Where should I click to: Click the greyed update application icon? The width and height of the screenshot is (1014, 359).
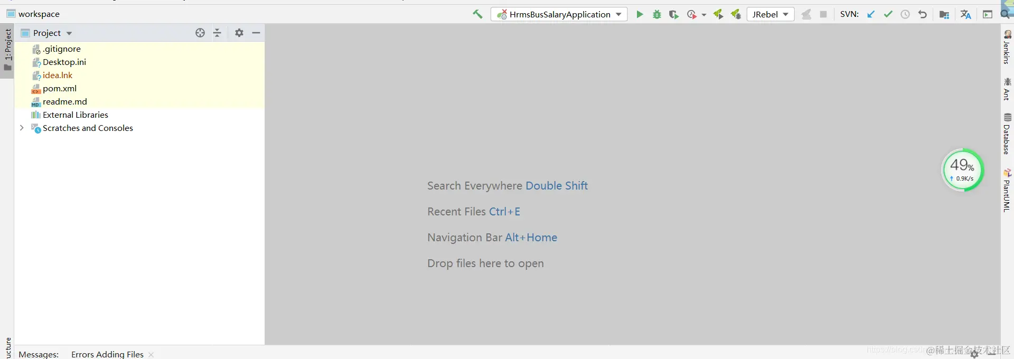point(806,14)
